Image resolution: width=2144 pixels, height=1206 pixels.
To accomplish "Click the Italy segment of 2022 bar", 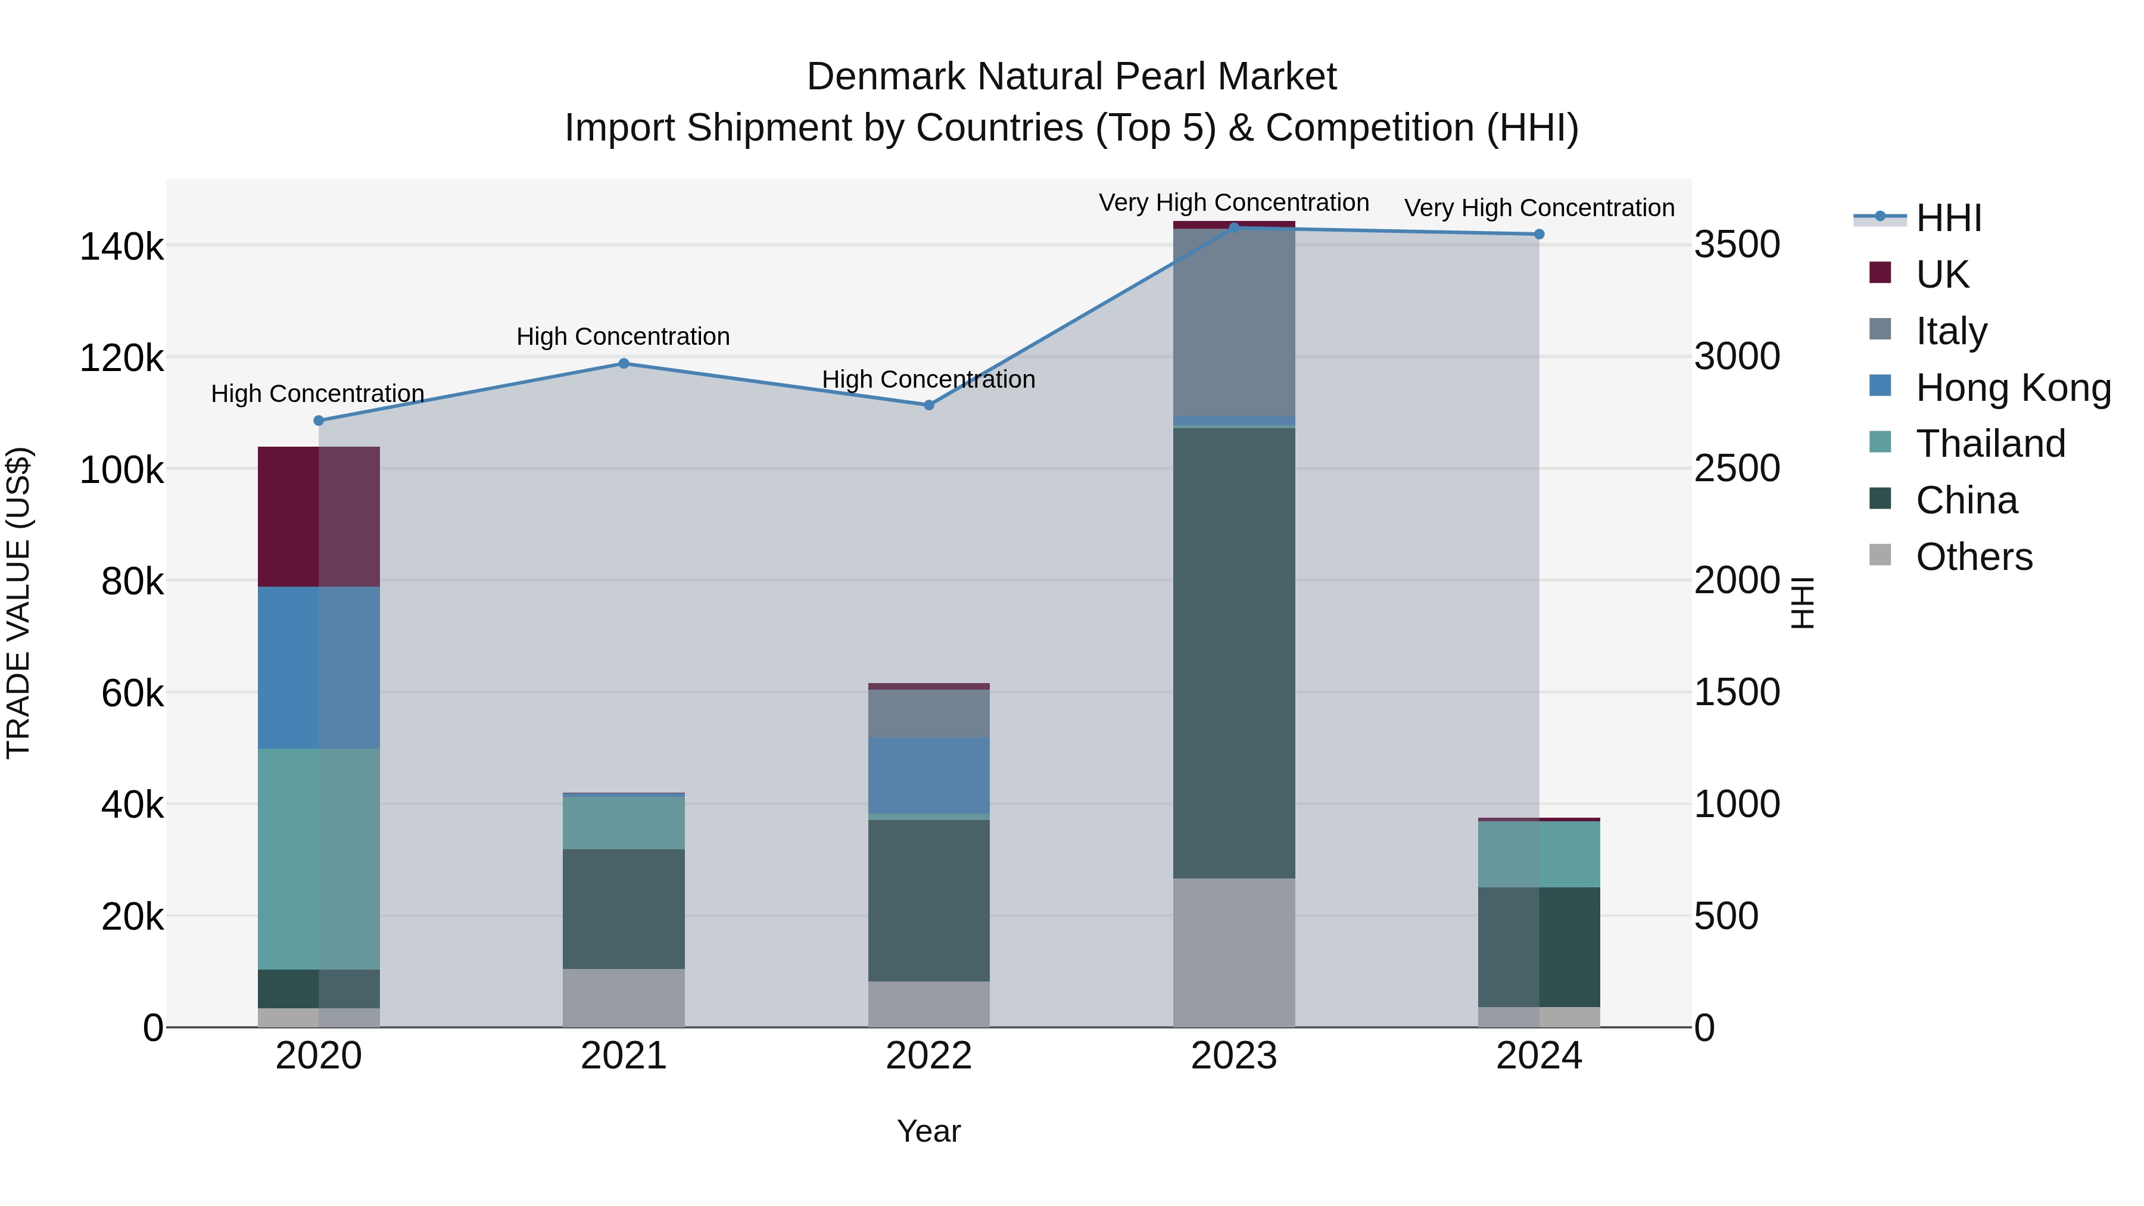I will point(929,713).
